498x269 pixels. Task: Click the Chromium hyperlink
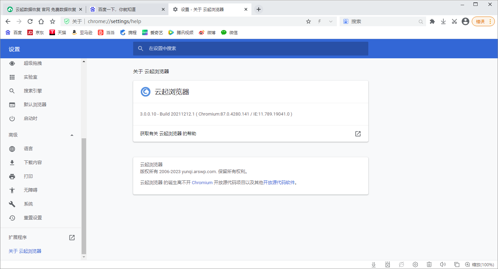[x=202, y=183]
